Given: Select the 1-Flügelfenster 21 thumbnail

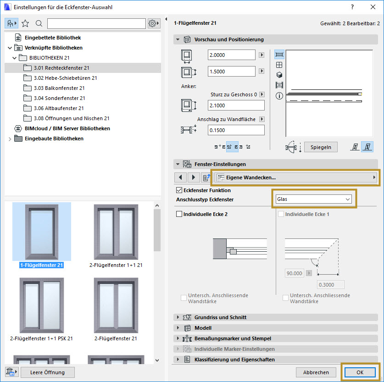Looking at the screenshot, I should click(42, 235).
